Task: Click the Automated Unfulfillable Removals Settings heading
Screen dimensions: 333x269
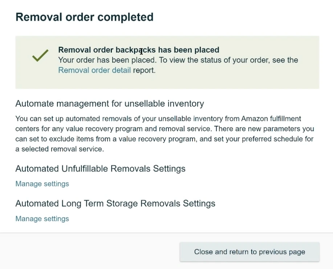Action: coord(100,168)
